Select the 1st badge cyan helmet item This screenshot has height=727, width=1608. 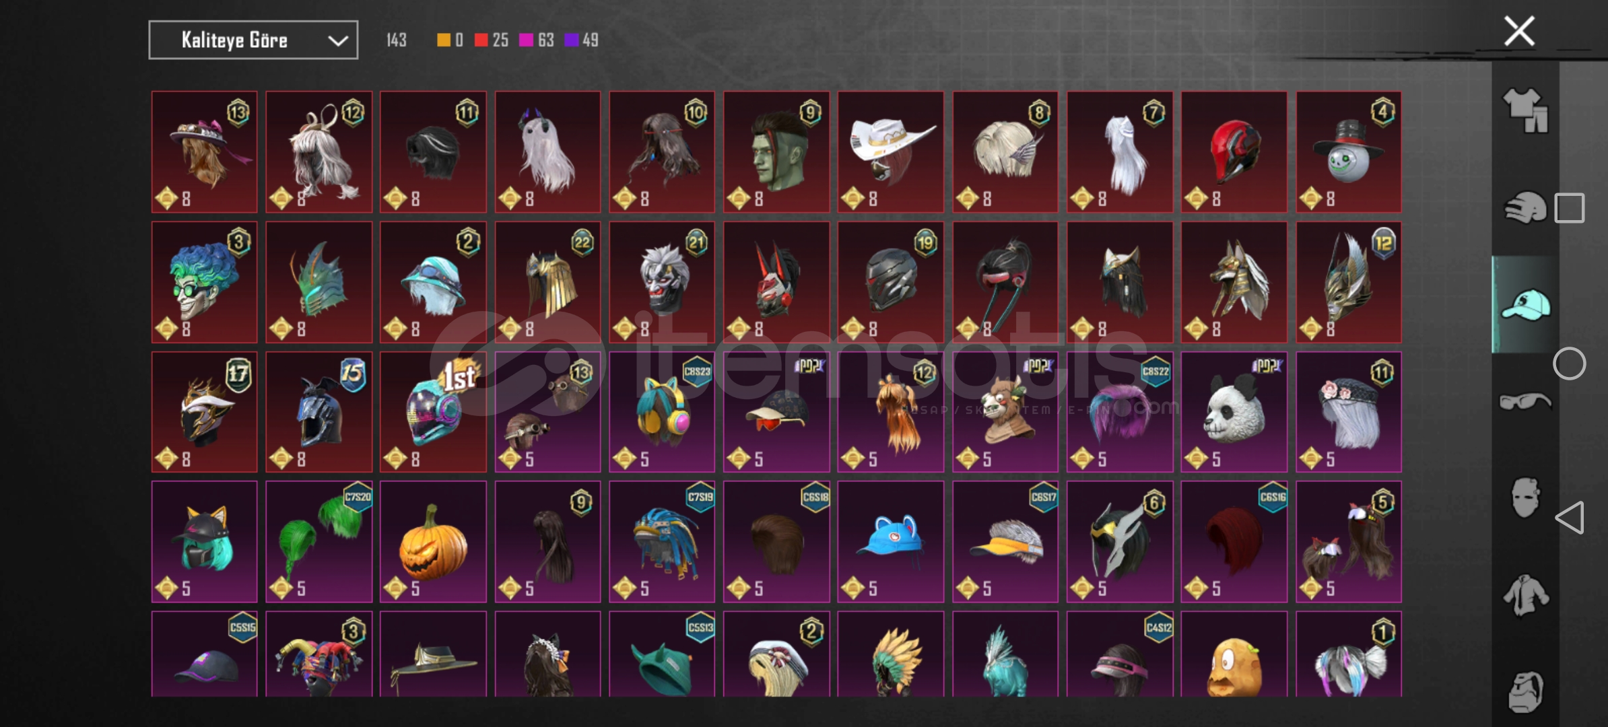point(433,412)
